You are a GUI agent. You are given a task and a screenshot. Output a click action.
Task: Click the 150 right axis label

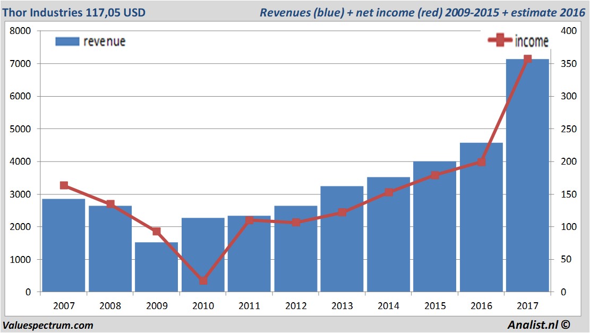[569, 194]
